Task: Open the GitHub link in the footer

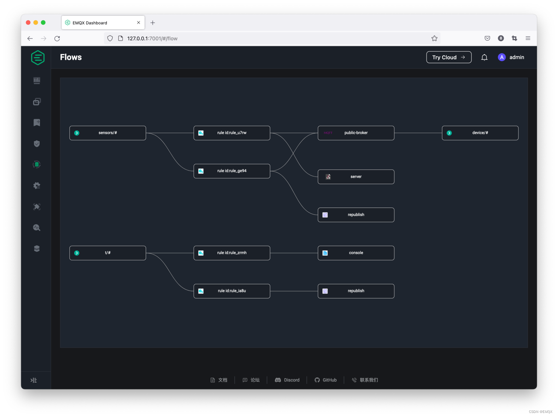Action: tap(326, 380)
